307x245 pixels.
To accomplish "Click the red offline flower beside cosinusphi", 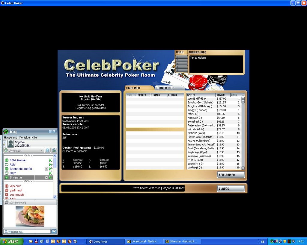I will point(7,194).
